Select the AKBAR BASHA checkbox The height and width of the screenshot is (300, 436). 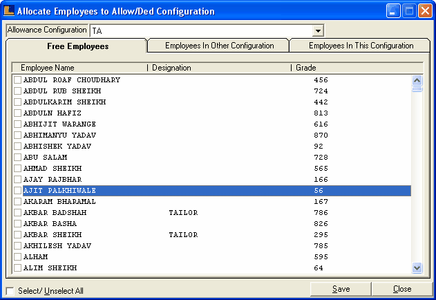click(17, 224)
